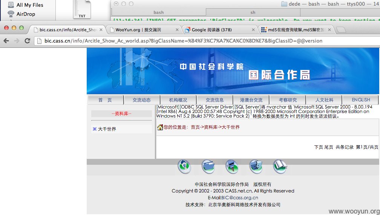Click the Copyright 2002 - 2003 CASS.net.cn text

(233, 191)
